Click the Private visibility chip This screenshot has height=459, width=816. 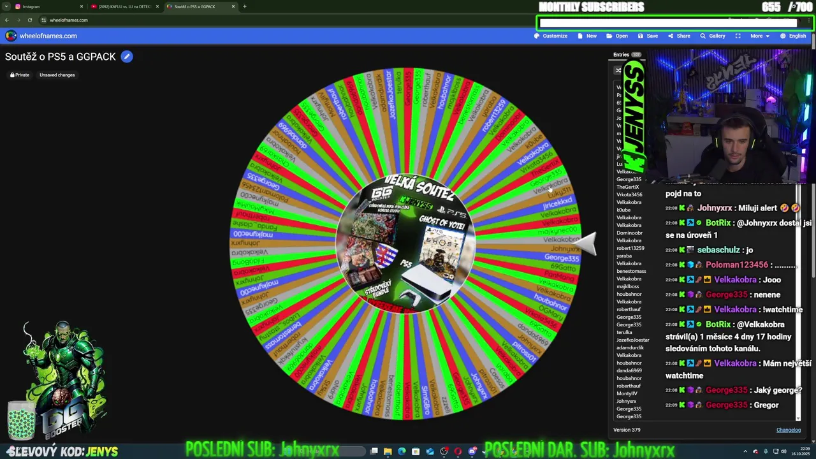[20, 75]
